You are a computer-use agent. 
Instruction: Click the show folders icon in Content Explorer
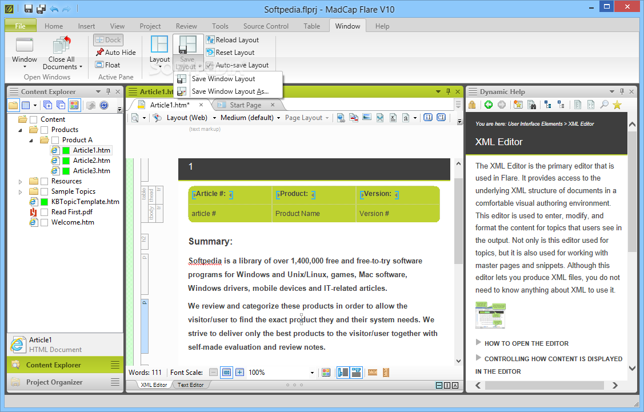click(13, 105)
